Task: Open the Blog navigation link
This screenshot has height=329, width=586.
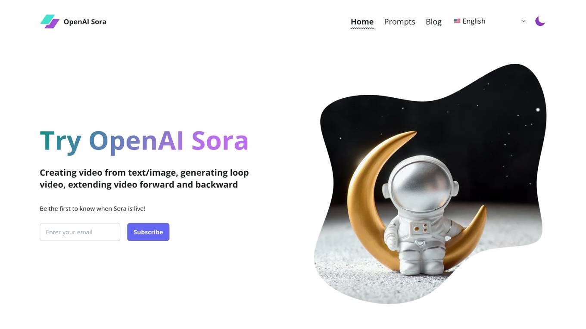Action: 433,22
